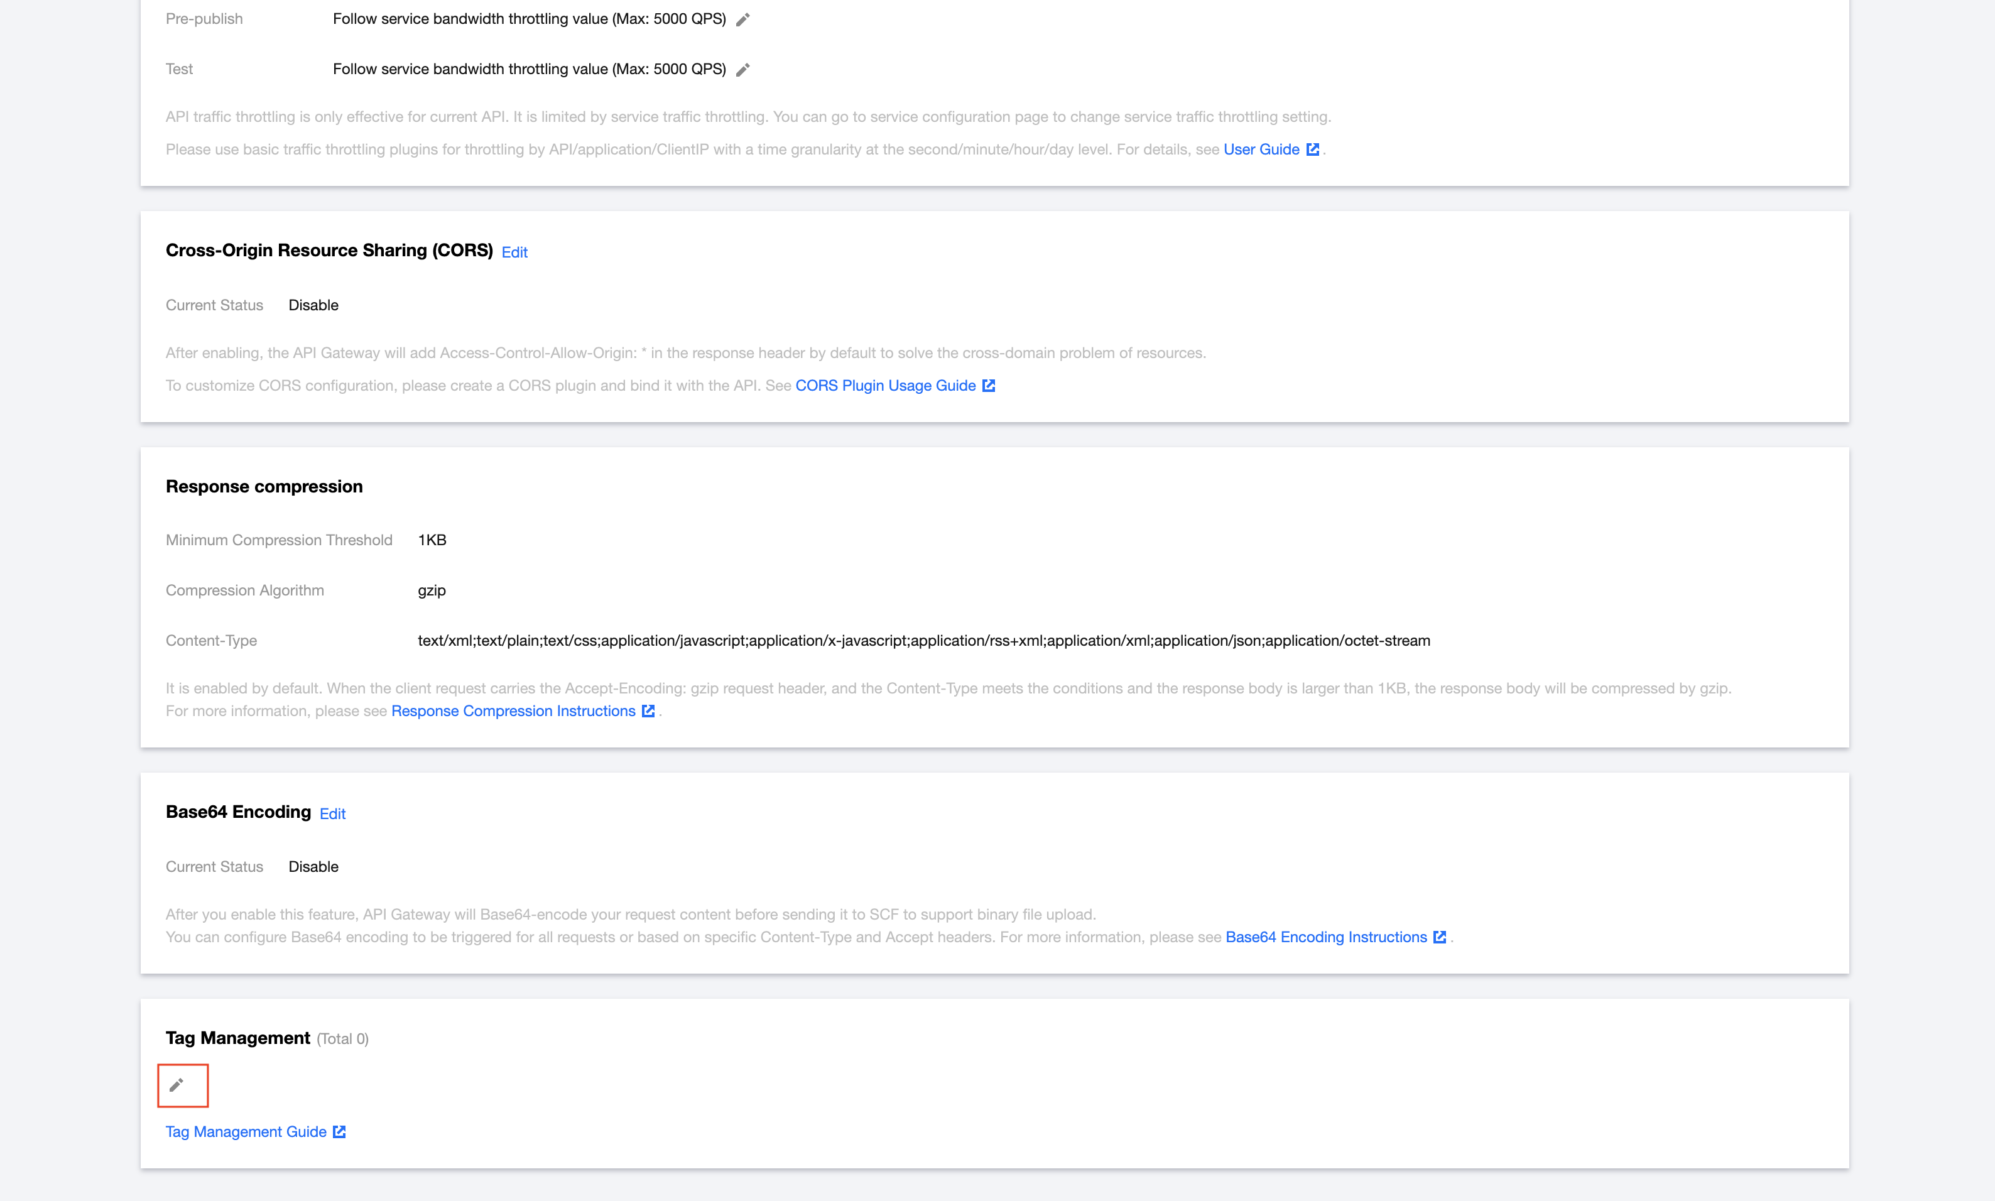Click external-link icon after CORS Plugin Usage Guide
The height and width of the screenshot is (1201, 1995).
tap(988, 386)
